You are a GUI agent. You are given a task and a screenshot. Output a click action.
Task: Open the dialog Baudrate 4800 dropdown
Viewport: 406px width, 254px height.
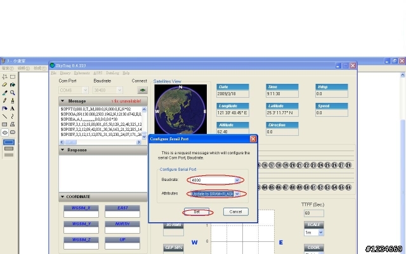[x=237, y=180]
